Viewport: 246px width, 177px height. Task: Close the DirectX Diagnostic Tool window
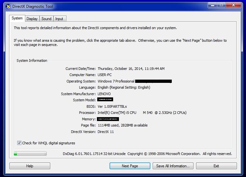(233, 5)
